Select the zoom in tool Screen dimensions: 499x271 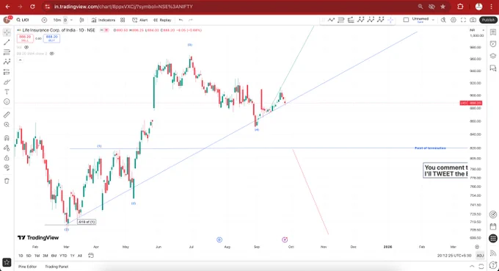point(7,125)
